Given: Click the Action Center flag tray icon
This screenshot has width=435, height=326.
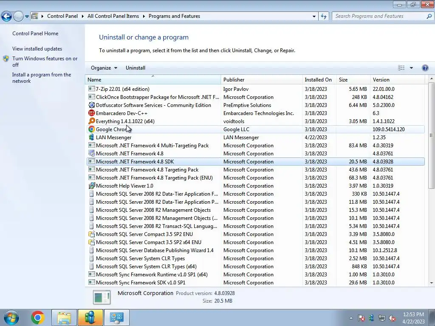Looking at the screenshot, I should [x=361, y=318].
